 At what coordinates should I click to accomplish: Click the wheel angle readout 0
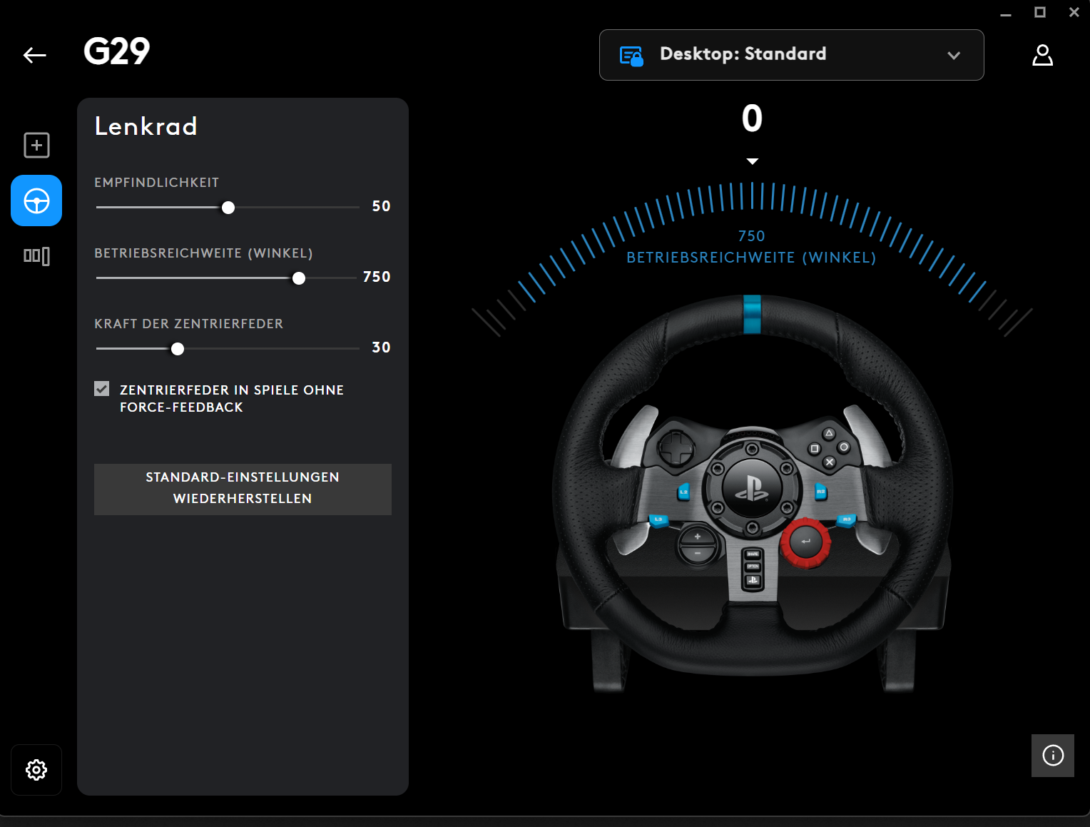click(x=752, y=118)
